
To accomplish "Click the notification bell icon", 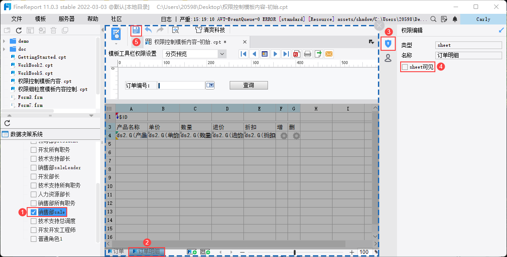I will 454,19.
